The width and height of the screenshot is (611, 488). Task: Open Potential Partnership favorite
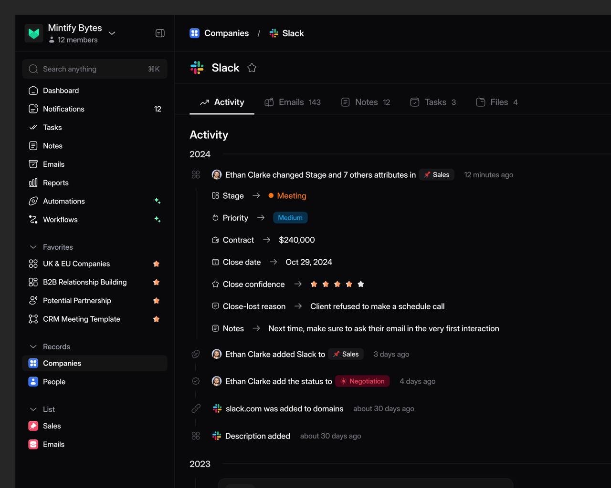(95, 301)
